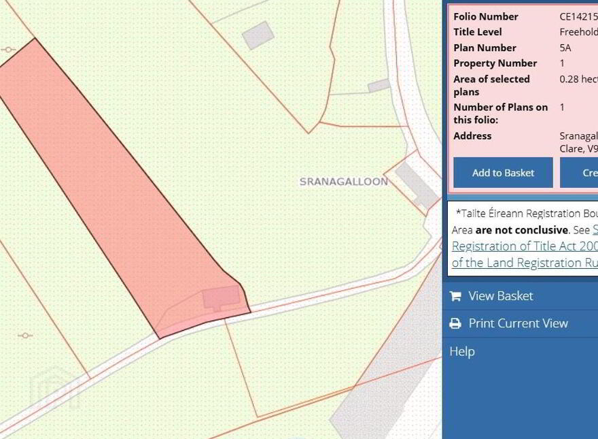Click the printer icon
This screenshot has height=439, width=598.
click(x=455, y=323)
